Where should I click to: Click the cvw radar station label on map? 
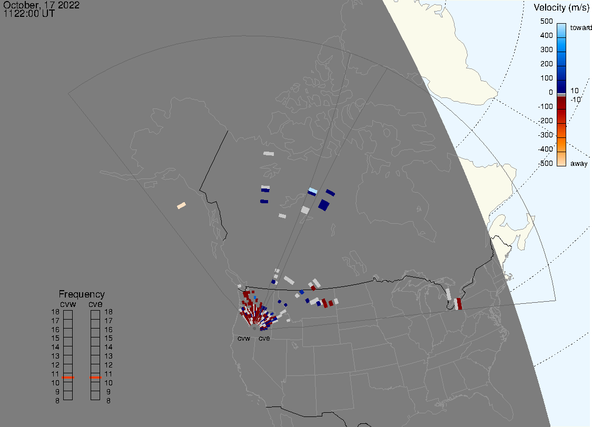pos(244,338)
